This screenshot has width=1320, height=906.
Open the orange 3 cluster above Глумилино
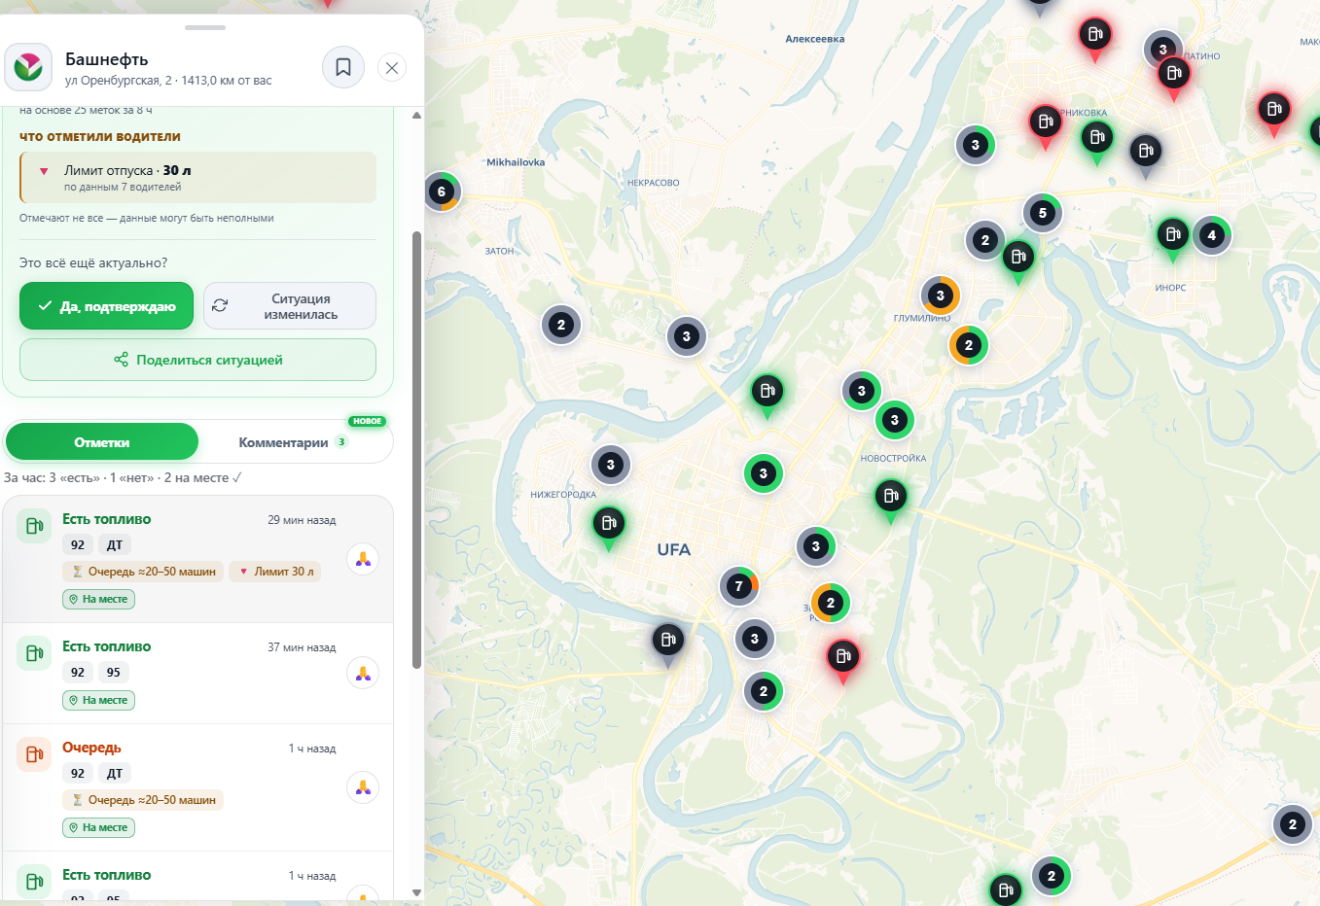coord(941,296)
